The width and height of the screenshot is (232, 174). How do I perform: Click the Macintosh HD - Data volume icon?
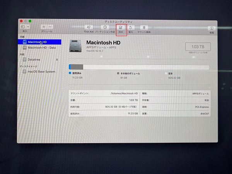[25, 48]
